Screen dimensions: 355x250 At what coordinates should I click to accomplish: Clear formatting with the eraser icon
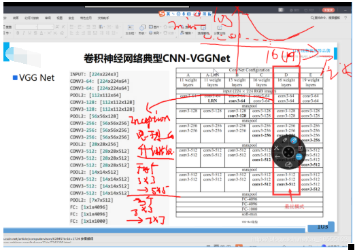pyautogui.click(x=62, y=33)
